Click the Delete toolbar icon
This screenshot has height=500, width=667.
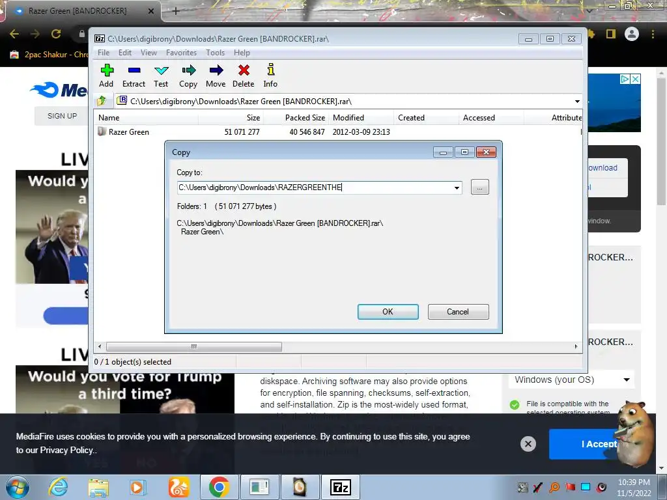point(244,76)
